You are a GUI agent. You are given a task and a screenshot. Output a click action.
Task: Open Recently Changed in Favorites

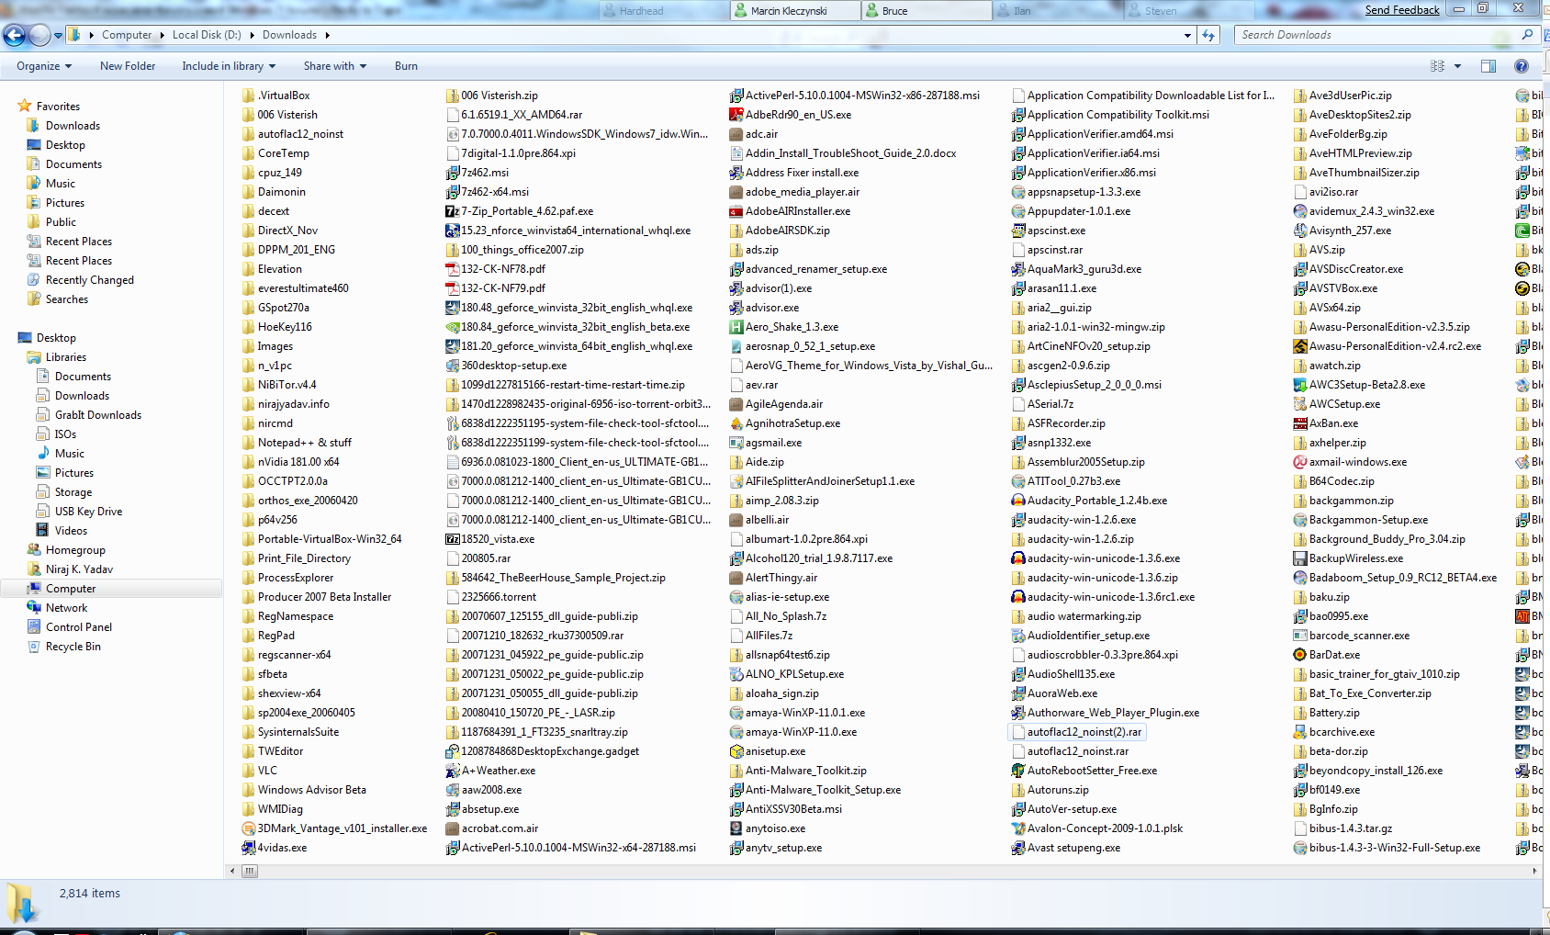click(x=90, y=280)
